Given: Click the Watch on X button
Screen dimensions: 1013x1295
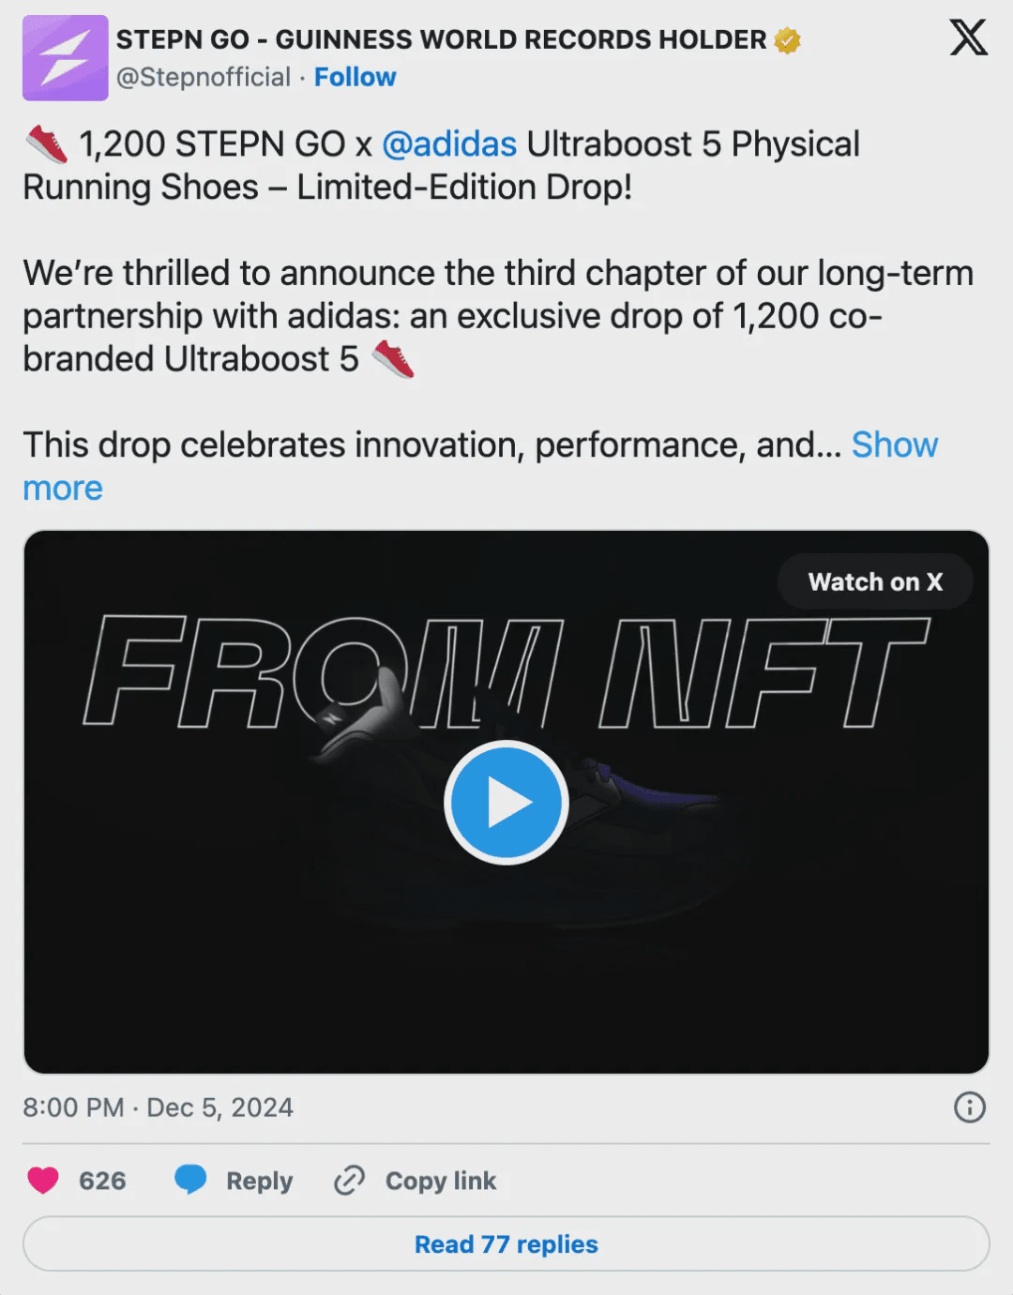Looking at the screenshot, I should click(874, 581).
